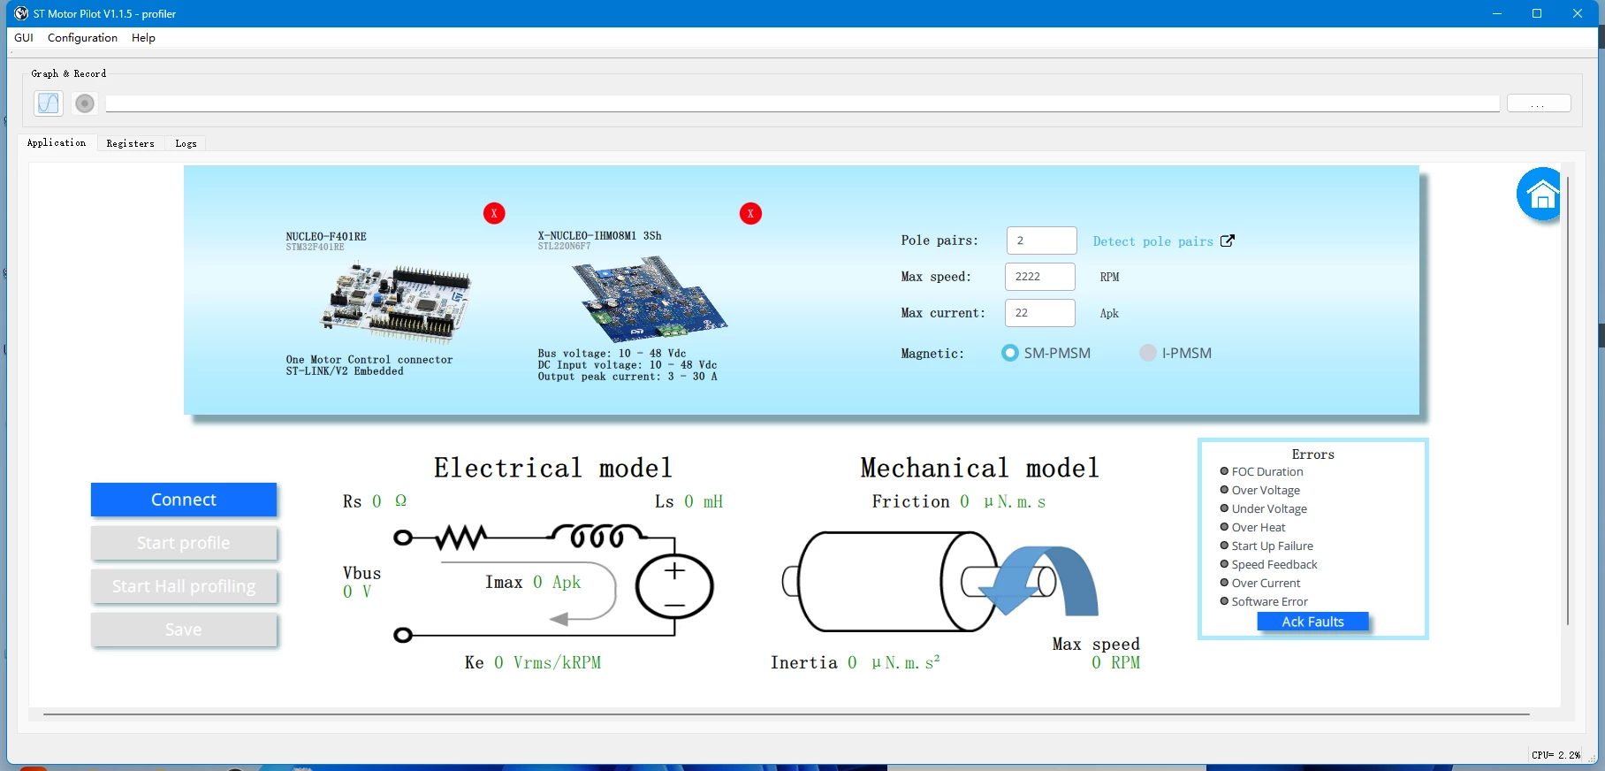
Task: Open the Help menu
Action: coord(143,38)
